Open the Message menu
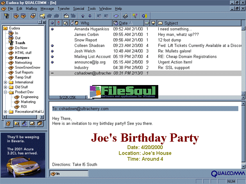 [x=47, y=8]
